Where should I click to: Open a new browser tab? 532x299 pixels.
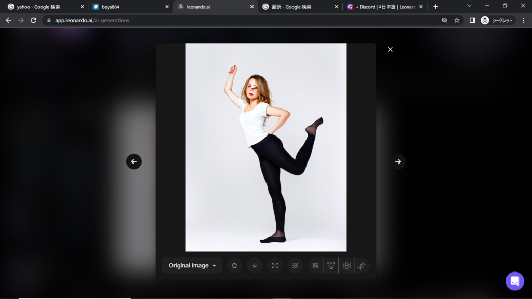pos(436,7)
